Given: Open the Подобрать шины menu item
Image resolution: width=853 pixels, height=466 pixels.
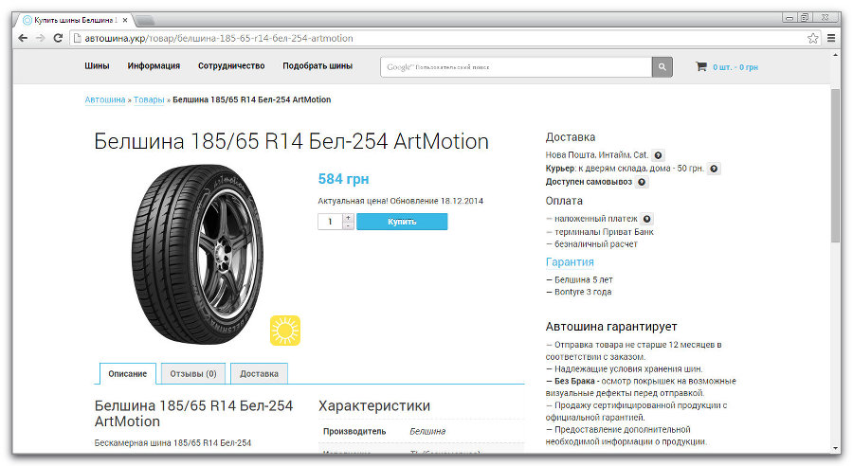Looking at the screenshot, I should click(318, 66).
